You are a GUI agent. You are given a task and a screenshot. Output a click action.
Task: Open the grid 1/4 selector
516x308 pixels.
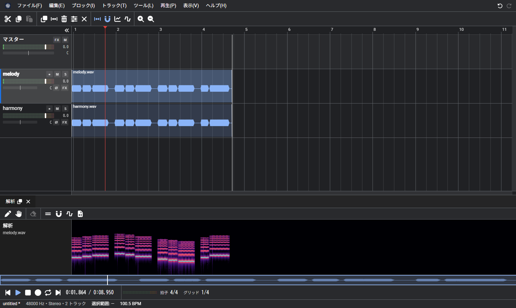coord(205,293)
